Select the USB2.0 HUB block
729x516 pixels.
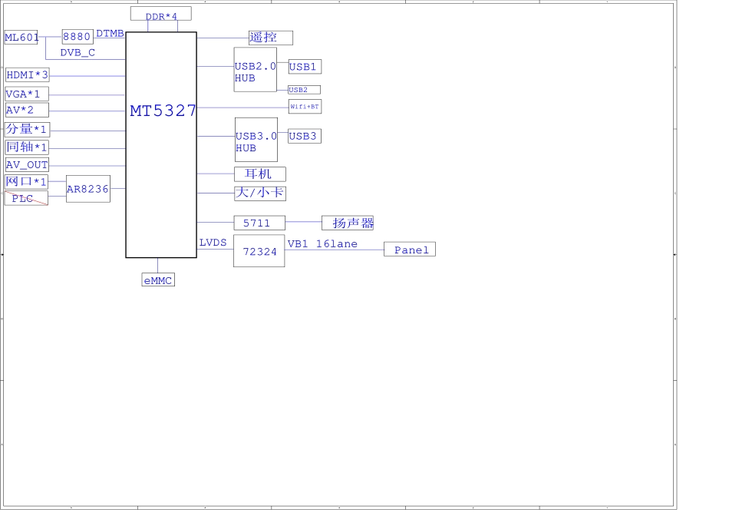(256, 70)
